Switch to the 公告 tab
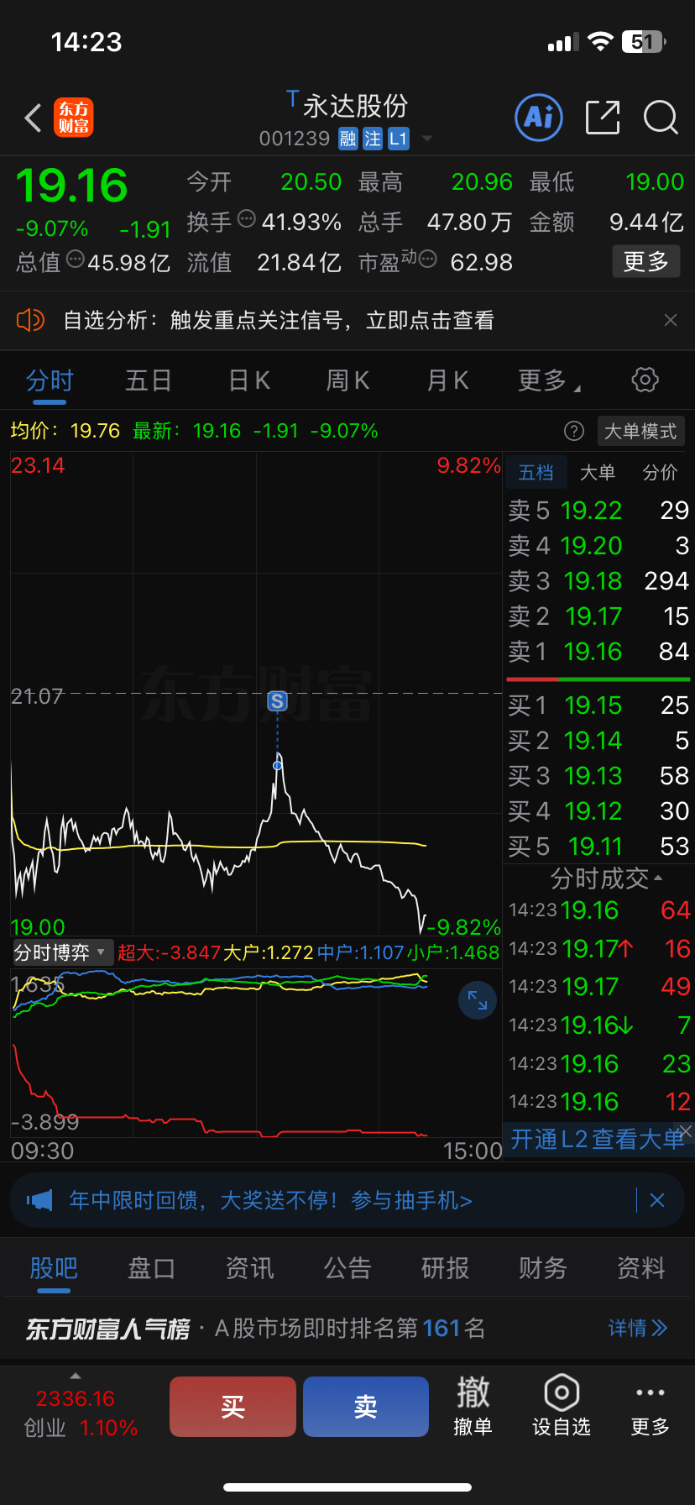 coord(347,1268)
